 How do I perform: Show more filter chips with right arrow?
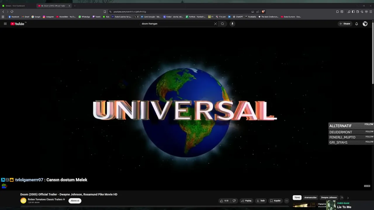(348, 198)
